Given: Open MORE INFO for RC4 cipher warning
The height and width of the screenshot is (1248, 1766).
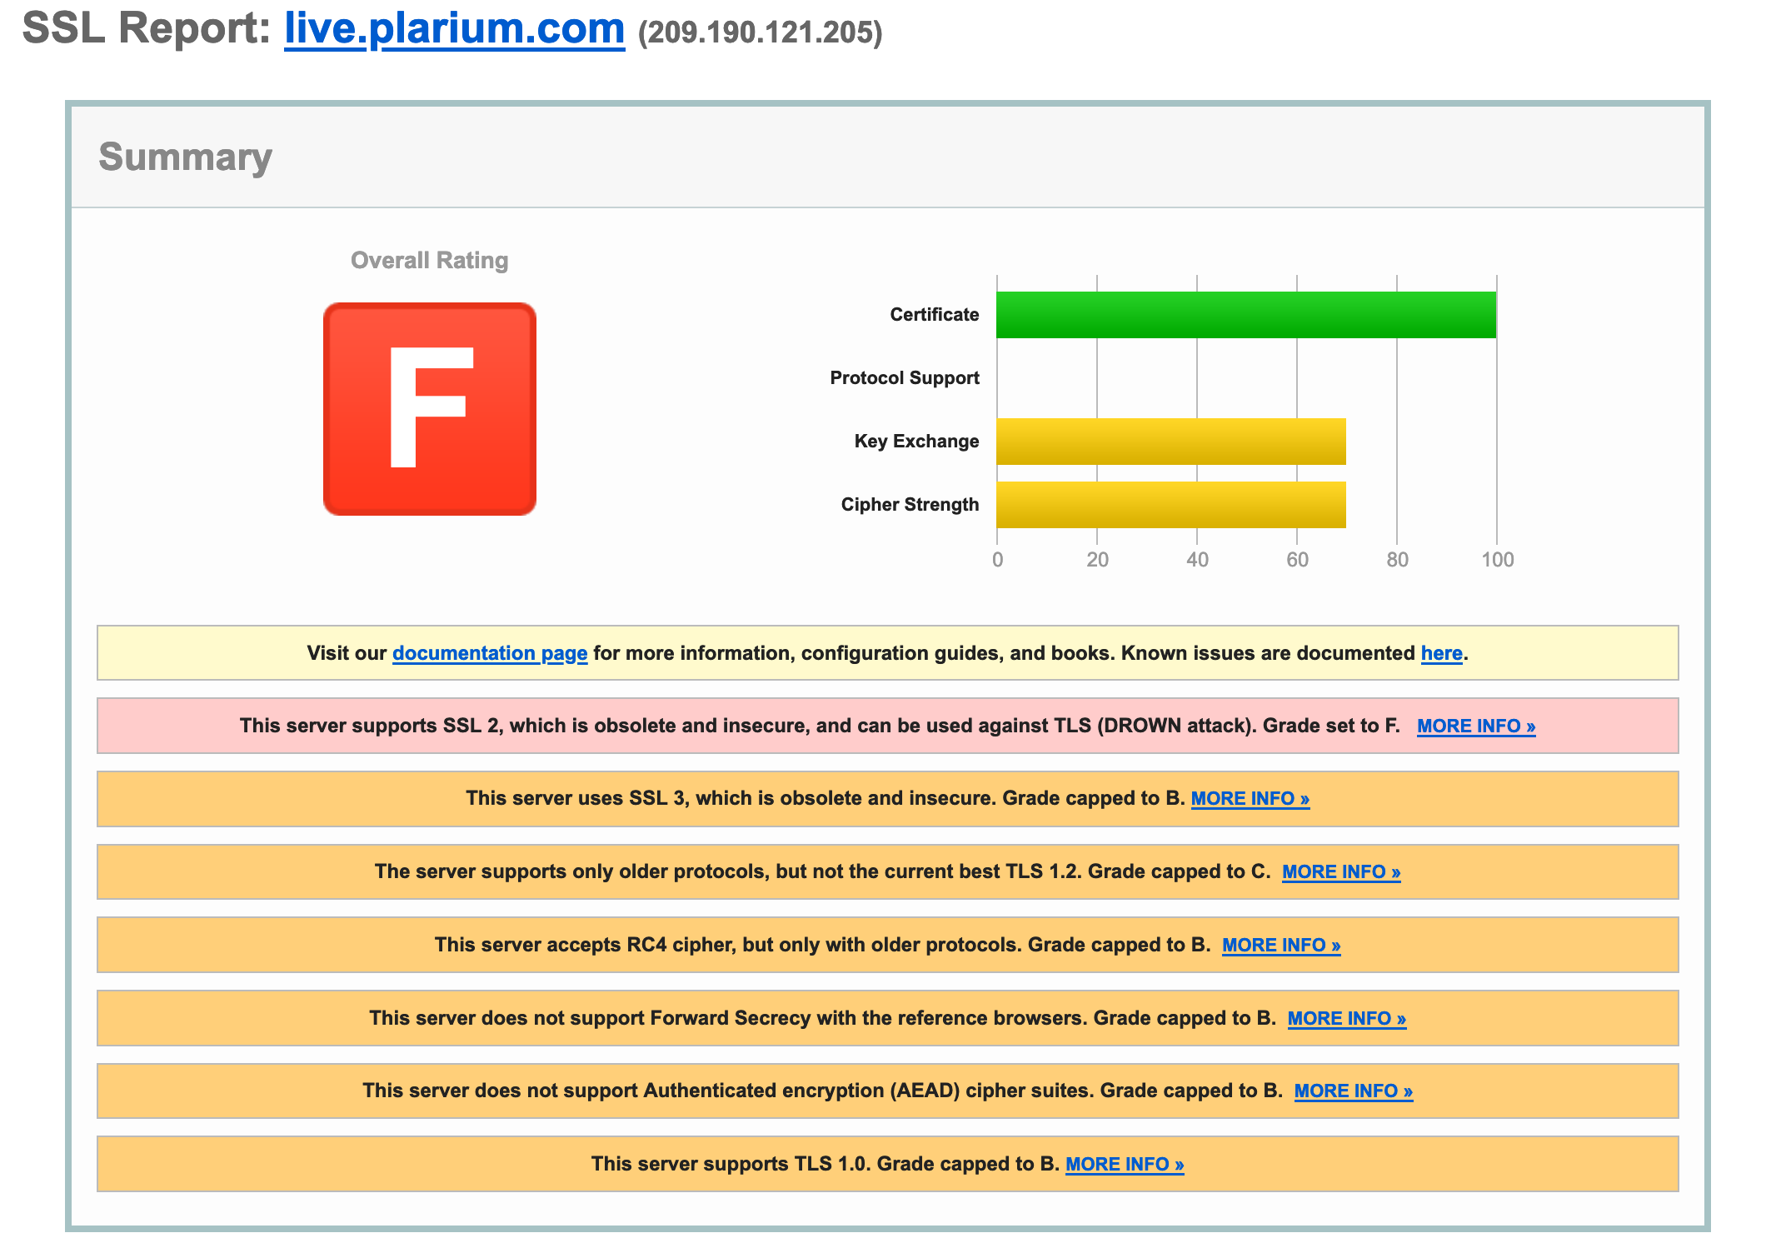Looking at the screenshot, I should 1281,946.
